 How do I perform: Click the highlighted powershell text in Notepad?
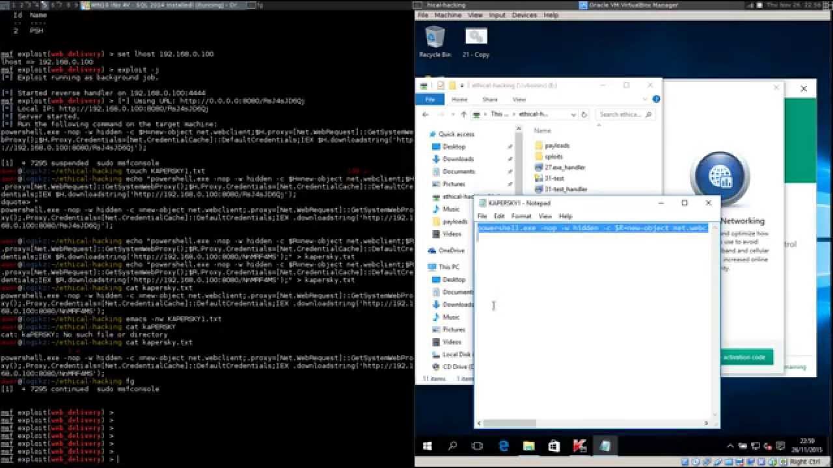(593, 228)
